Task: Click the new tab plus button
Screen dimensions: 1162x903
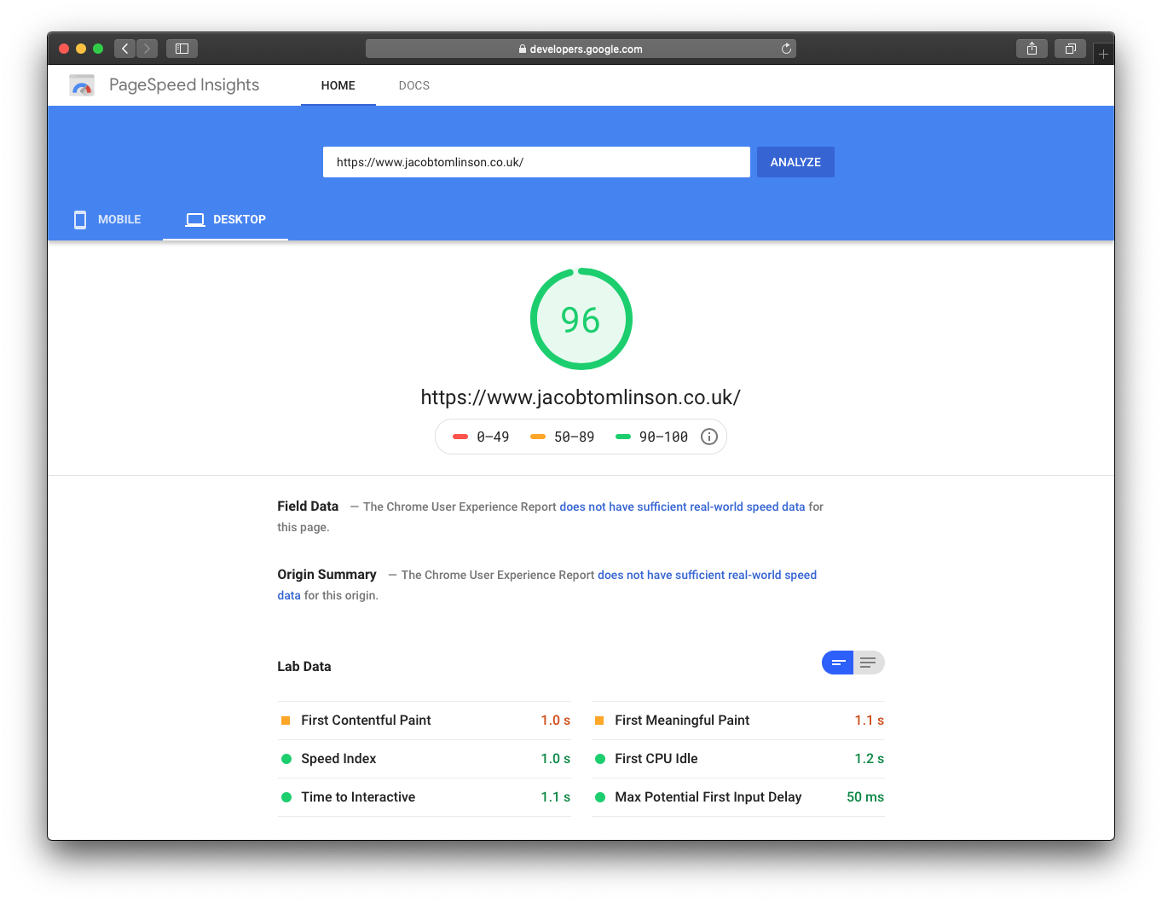Action: point(1103,52)
